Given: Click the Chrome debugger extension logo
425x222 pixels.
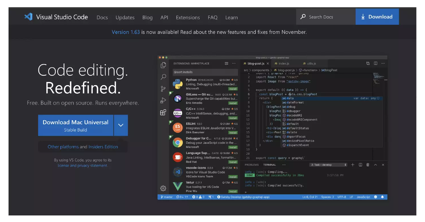Looking at the screenshot, I should [178, 143].
